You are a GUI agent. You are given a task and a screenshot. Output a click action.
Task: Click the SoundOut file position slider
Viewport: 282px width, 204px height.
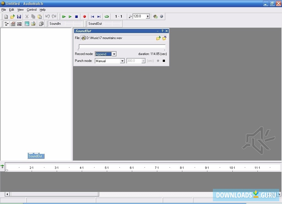pyautogui.click(x=122, y=46)
